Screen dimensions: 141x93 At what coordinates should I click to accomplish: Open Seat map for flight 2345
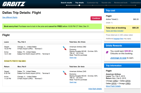pos(73,82)
